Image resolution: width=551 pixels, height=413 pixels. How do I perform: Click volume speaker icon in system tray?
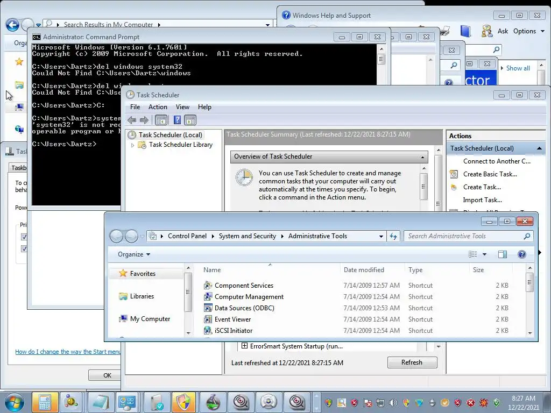393,403
